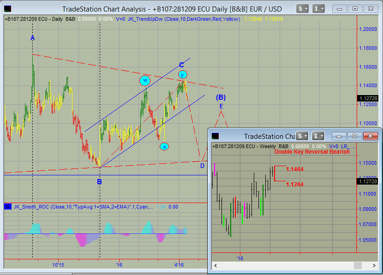Open the I dropdown in the Weekly chart window
Image resolution: width=383 pixels, height=275 pixels.
(x=318, y=136)
